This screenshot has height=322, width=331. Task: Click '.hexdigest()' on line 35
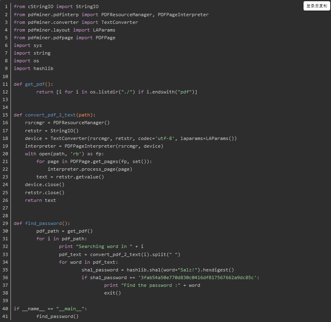pyautogui.click(x=217, y=270)
